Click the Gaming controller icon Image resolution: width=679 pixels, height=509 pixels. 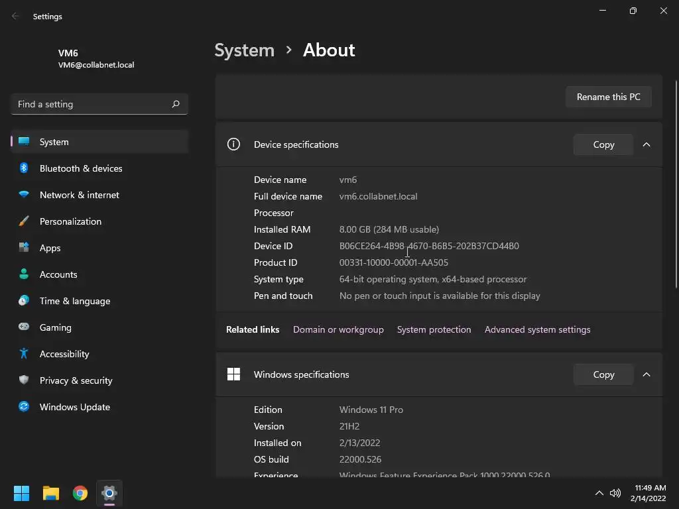coord(24,327)
